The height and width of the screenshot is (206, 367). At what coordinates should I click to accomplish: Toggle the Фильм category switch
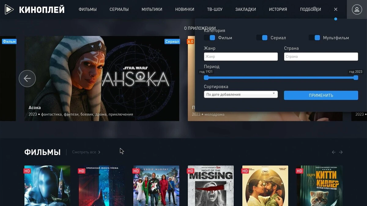click(x=210, y=38)
